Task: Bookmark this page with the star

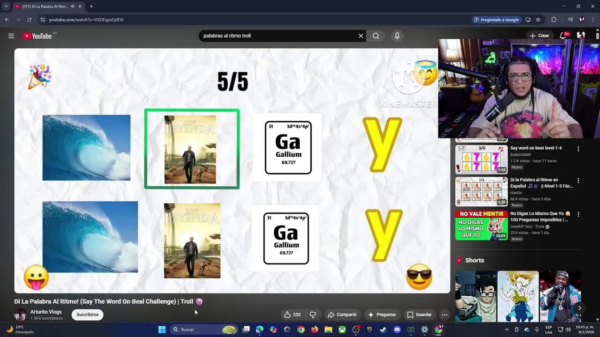Action: click(x=538, y=20)
